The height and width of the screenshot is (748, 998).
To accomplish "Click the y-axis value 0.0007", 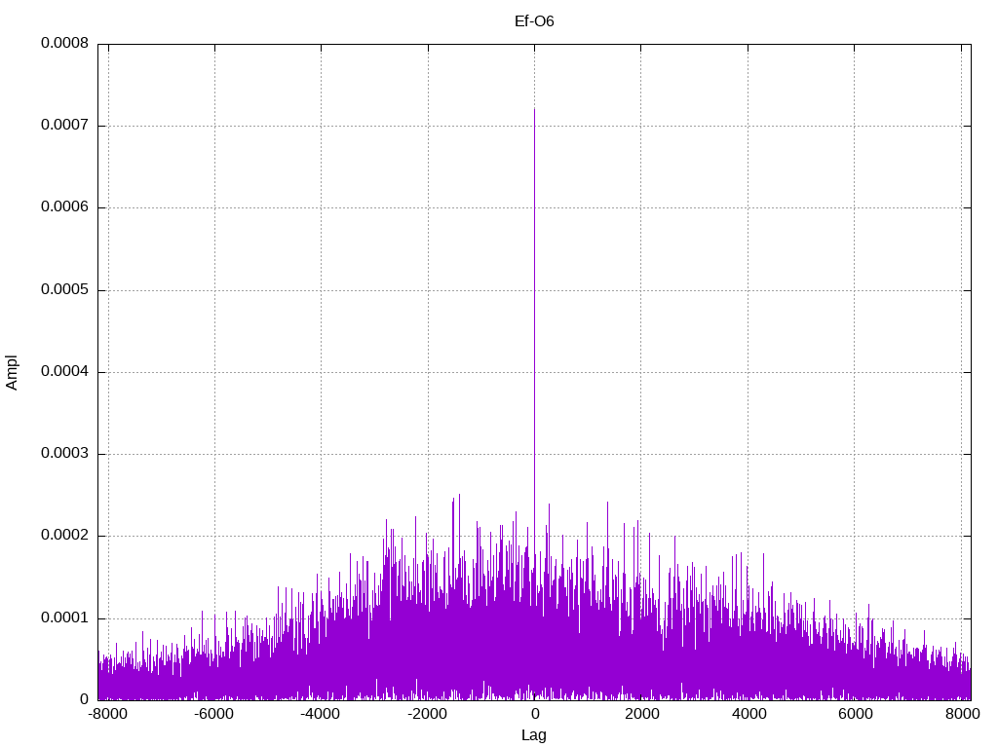I will click(x=65, y=126).
